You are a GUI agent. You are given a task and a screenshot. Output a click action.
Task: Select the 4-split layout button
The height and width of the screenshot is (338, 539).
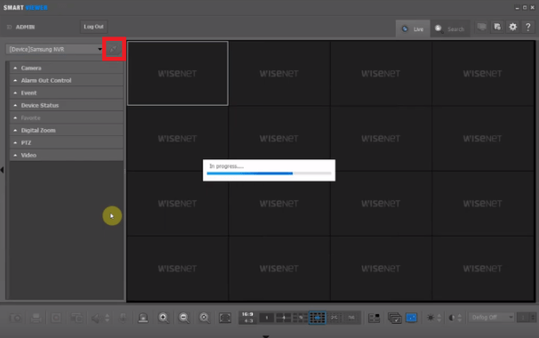(284, 318)
